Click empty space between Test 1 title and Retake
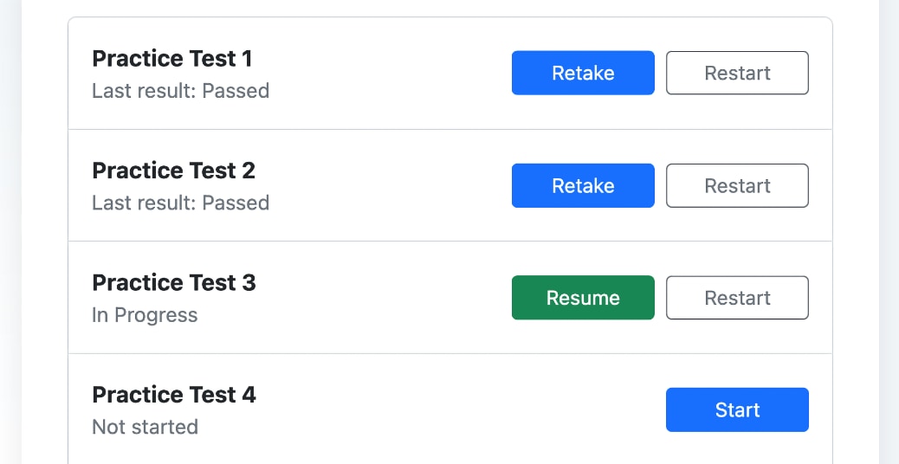The width and height of the screenshot is (899, 464). tap(390, 74)
